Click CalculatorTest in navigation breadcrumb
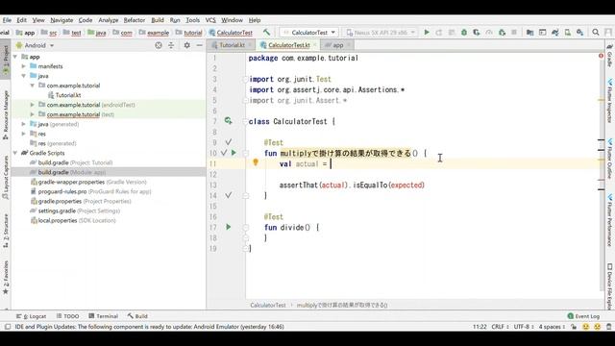The width and height of the screenshot is (615, 346). pyautogui.click(x=231, y=33)
